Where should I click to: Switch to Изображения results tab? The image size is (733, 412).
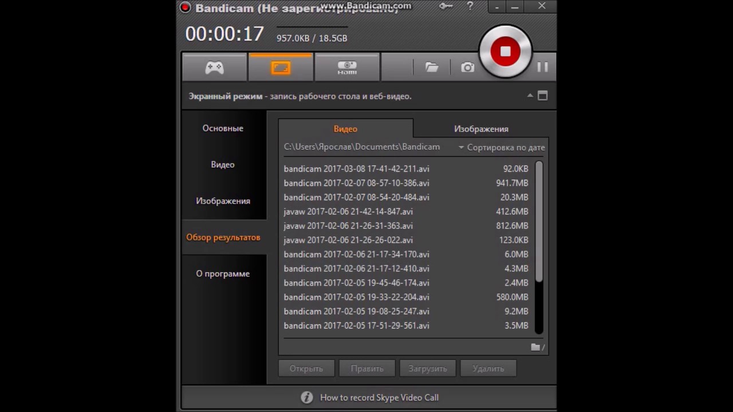click(481, 129)
